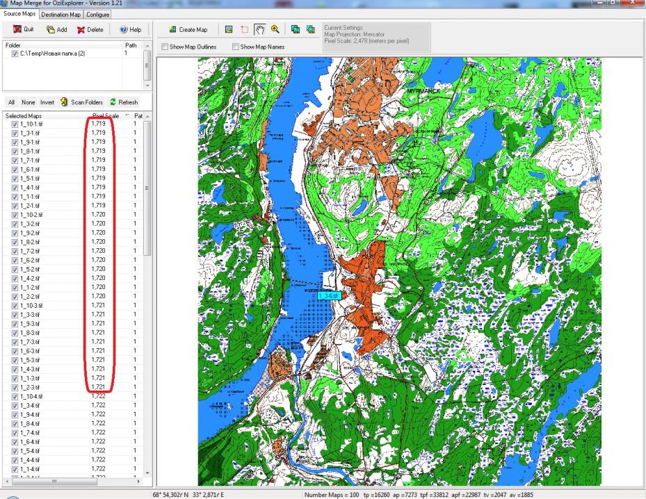
Task: Click Create Map in the toolbar
Action: point(188,30)
